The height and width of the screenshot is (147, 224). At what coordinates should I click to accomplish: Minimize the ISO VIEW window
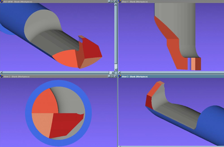coord(109,2)
